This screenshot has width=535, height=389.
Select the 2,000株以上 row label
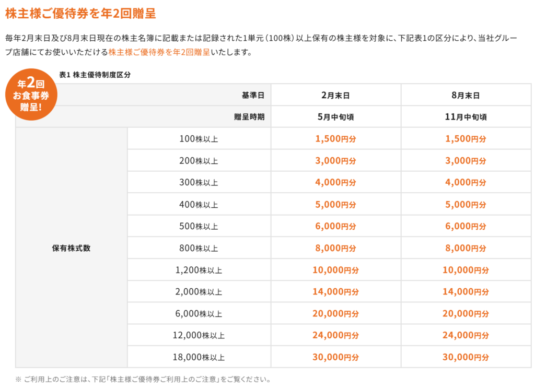199,292
